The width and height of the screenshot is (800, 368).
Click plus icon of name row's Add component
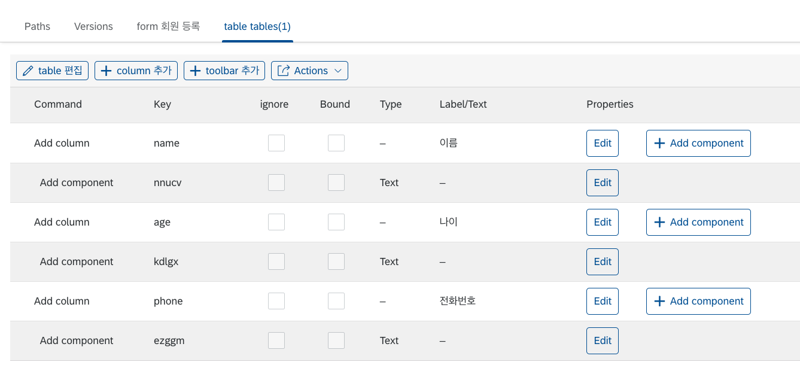click(x=659, y=143)
